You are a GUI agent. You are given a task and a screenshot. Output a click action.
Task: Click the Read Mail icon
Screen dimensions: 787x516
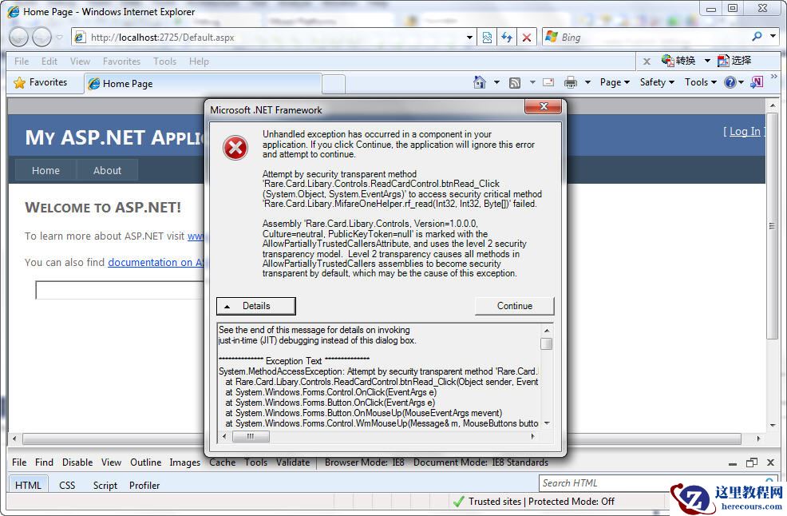[548, 82]
